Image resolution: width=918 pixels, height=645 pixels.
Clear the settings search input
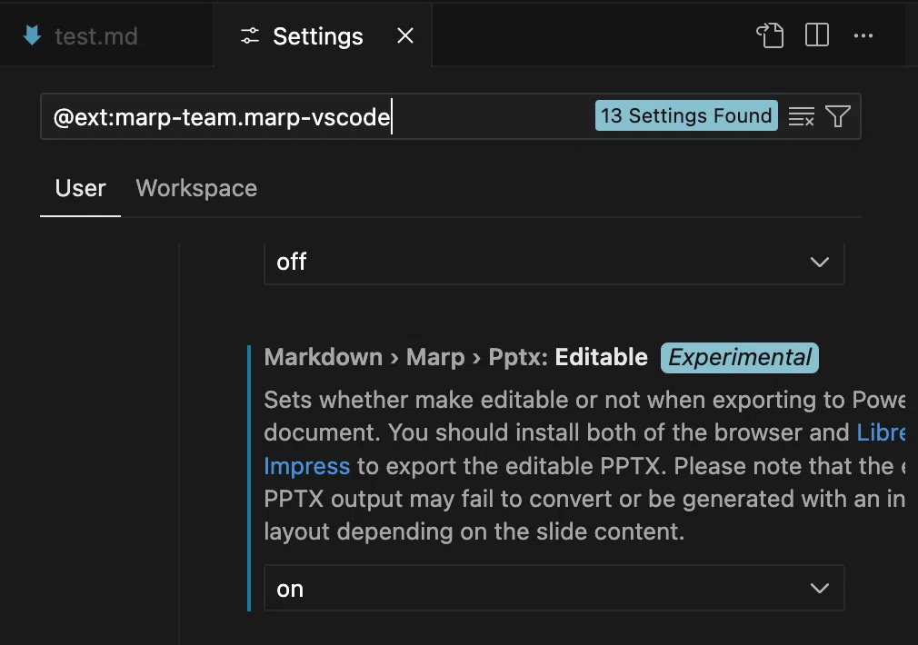pyautogui.click(x=801, y=116)
